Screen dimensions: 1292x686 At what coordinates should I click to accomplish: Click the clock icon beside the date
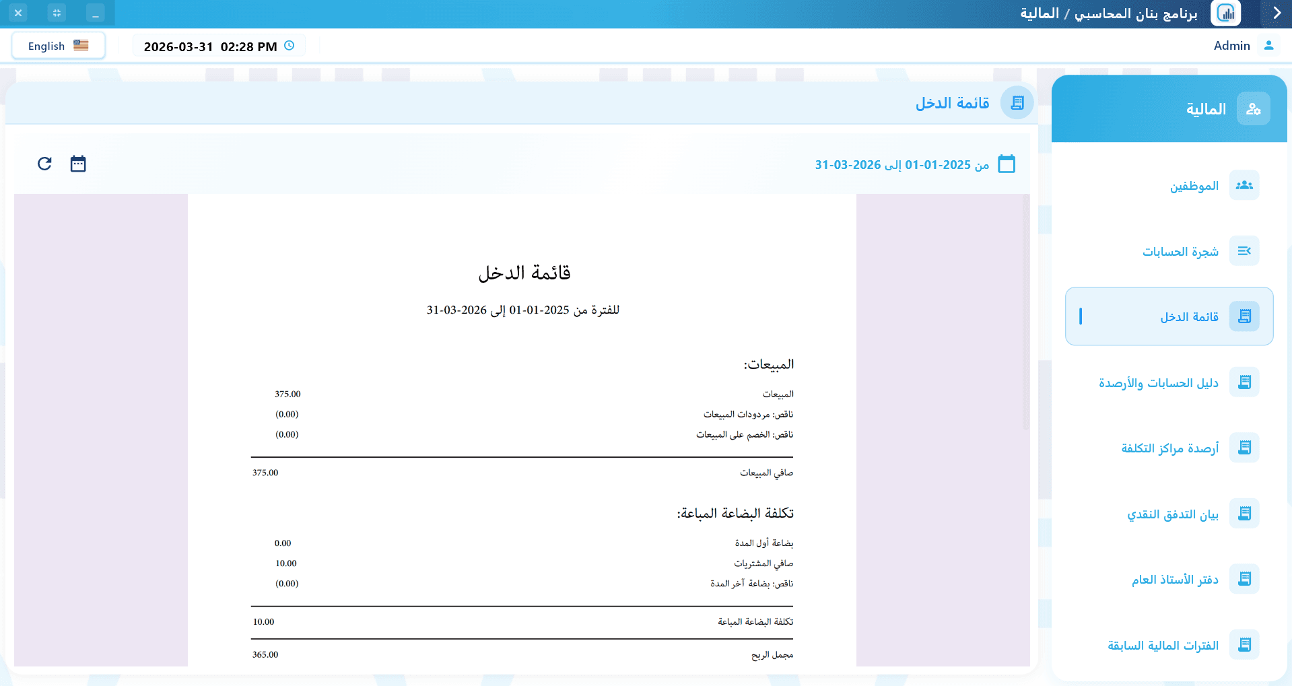click(x=289, y=46)
